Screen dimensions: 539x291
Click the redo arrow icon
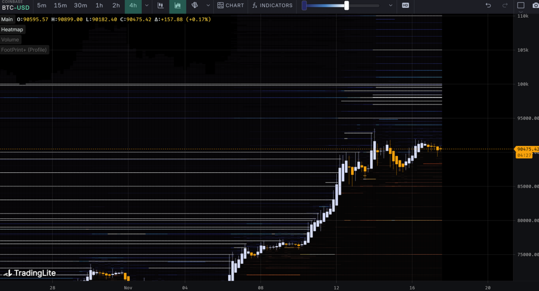tap(505, 6)
